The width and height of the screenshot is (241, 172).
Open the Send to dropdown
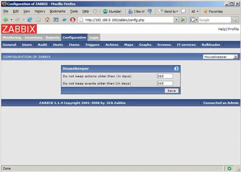pos(177,11)
